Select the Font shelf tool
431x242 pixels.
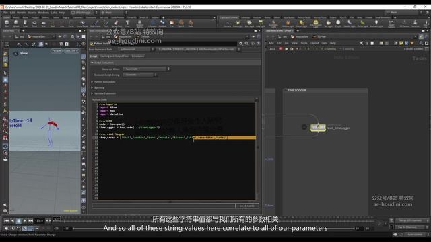click(x=127, y=24)
